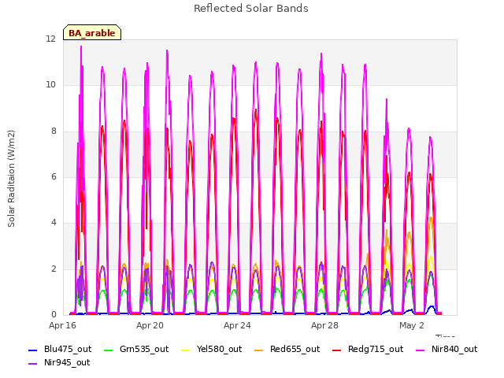Toggle the Blu475_out legend entry

(60, 349)
